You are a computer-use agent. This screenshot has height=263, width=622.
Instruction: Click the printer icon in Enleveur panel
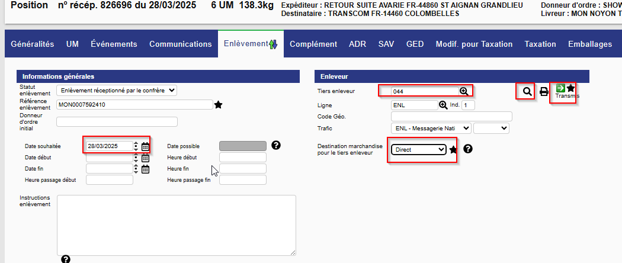[544, 92]
